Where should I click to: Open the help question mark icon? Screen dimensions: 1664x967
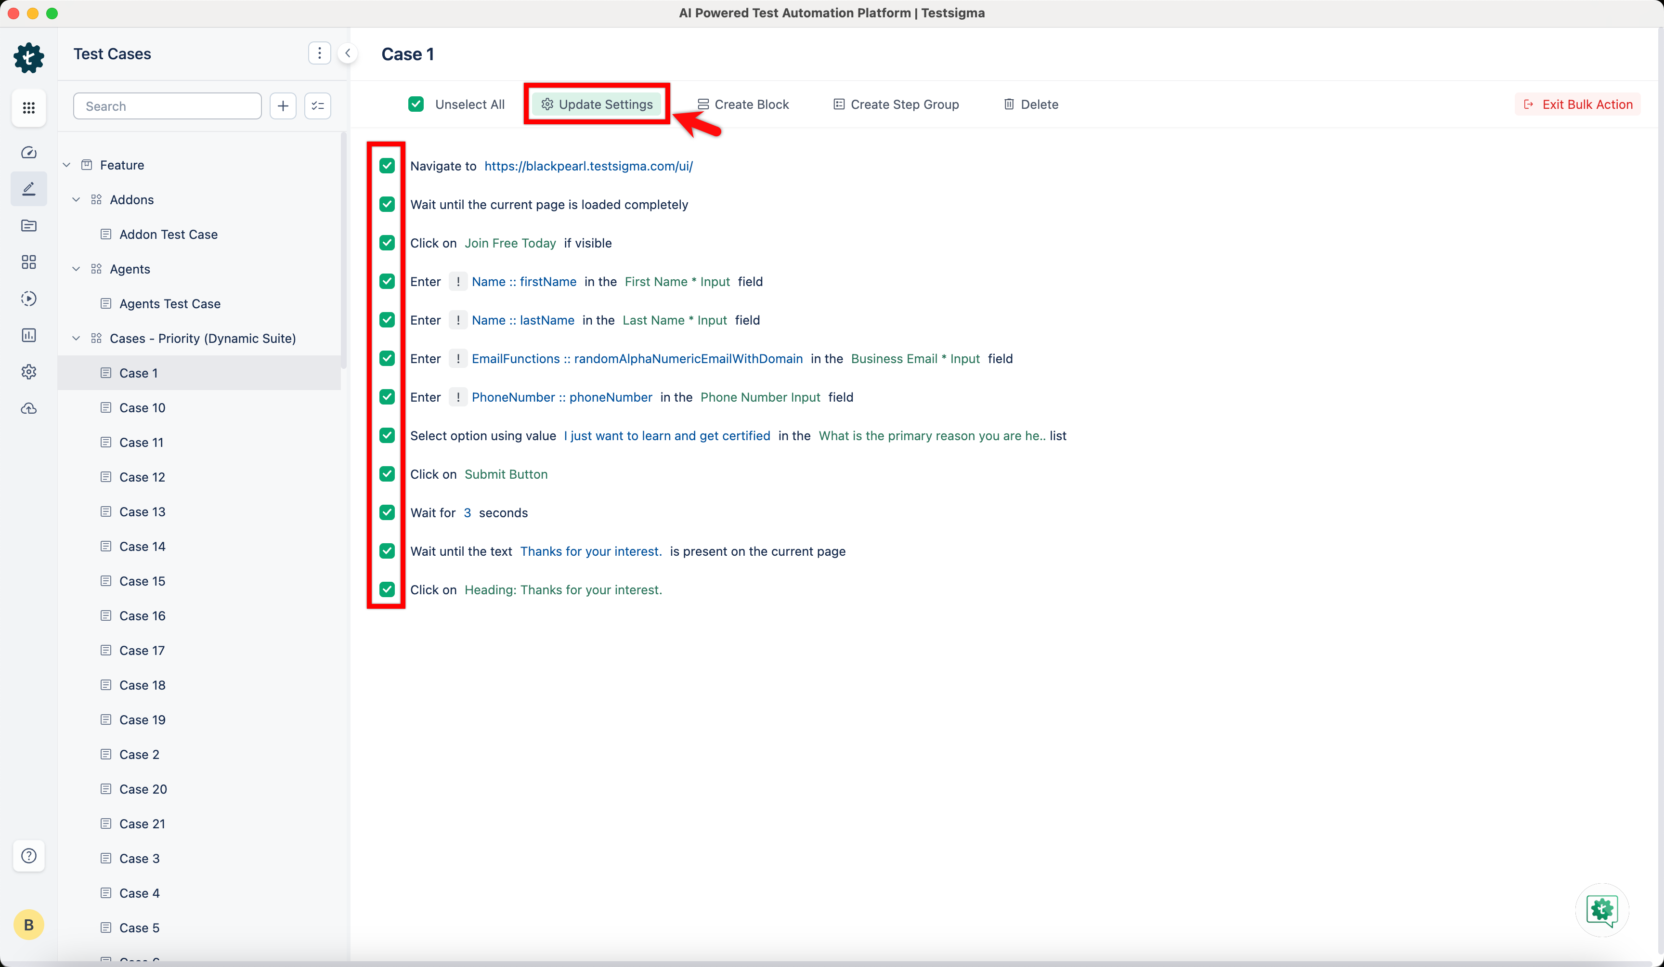click(28, 856)
